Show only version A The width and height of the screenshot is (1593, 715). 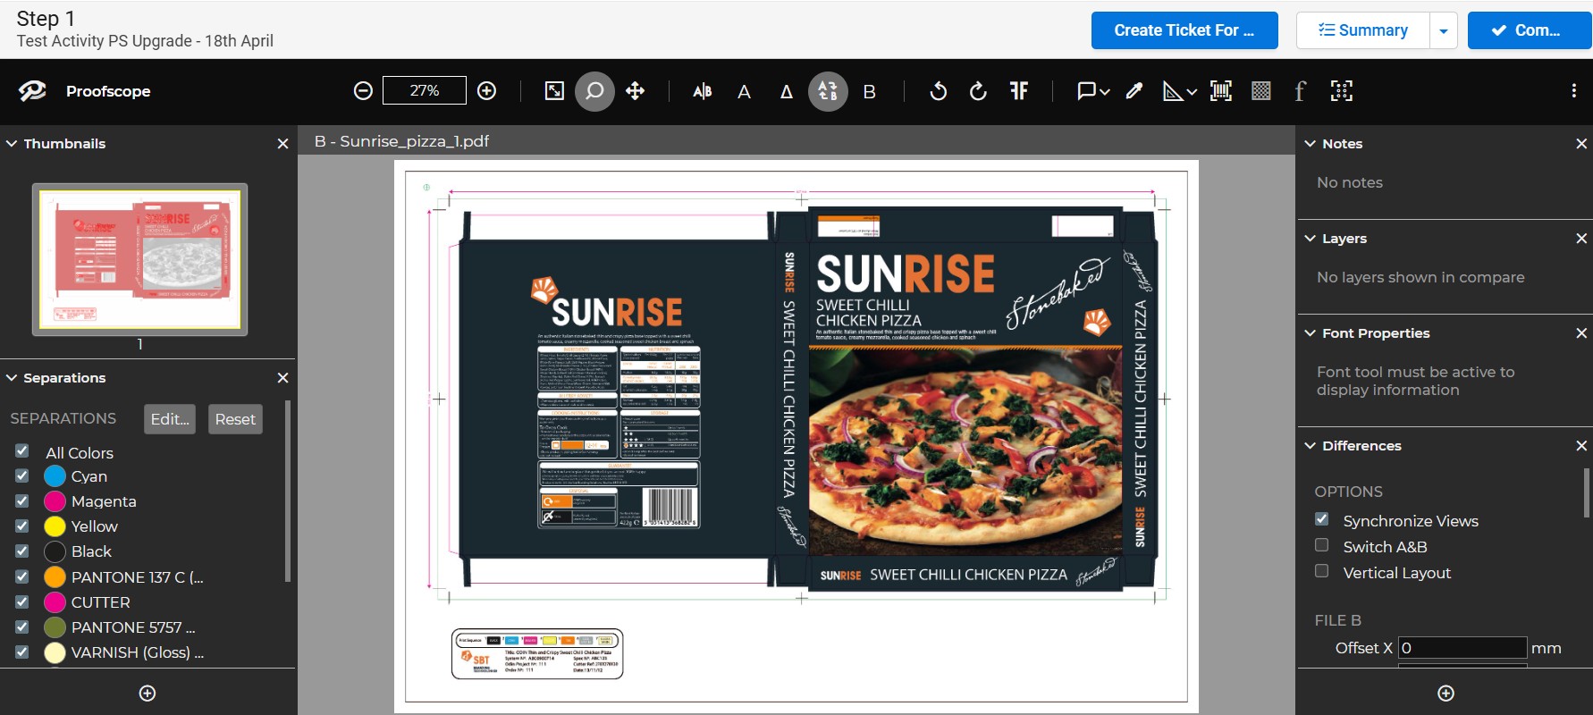744,91
